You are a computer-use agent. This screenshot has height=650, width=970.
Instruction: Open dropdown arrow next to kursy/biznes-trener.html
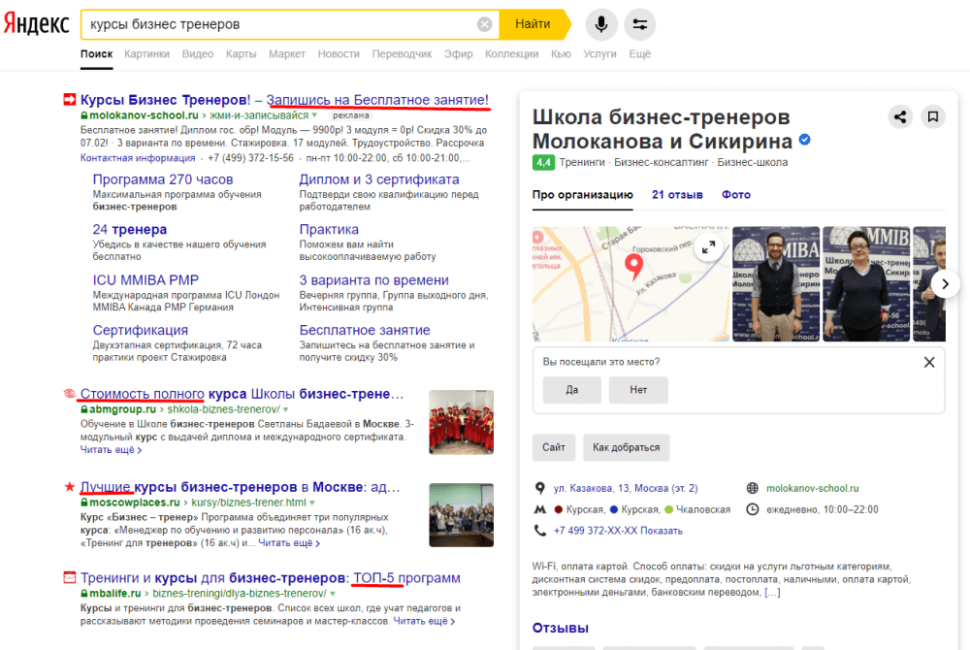click(312, 503)
